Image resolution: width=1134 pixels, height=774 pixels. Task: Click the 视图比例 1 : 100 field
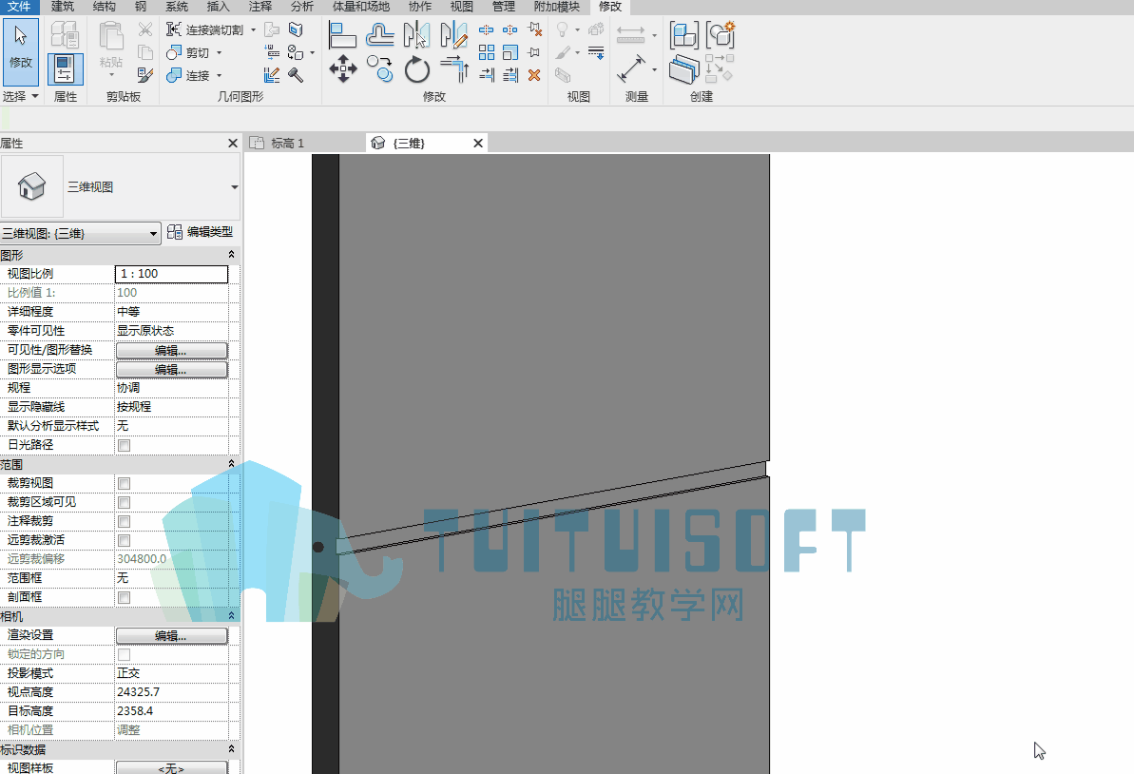click(x=171, y=274)
